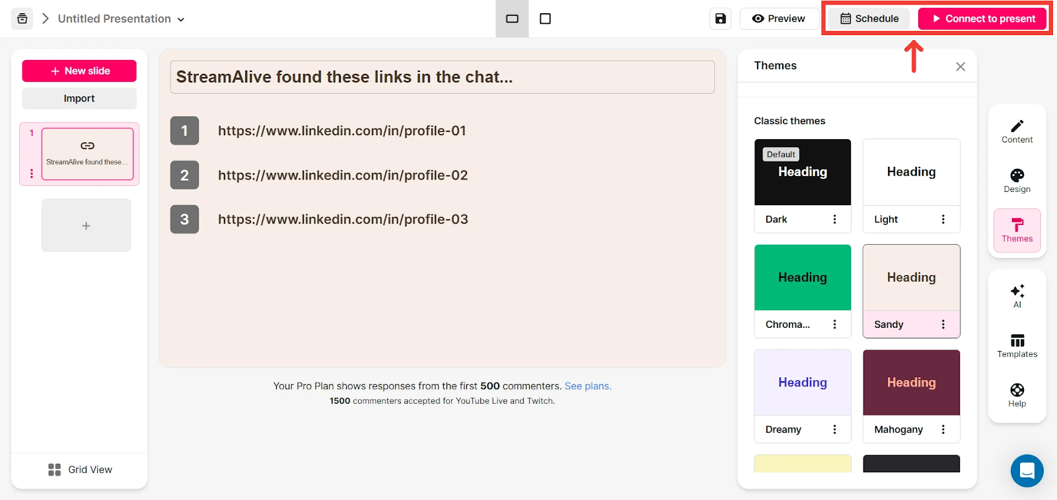
Task: Open the Templates tab
Action: tap(1017, 346)
